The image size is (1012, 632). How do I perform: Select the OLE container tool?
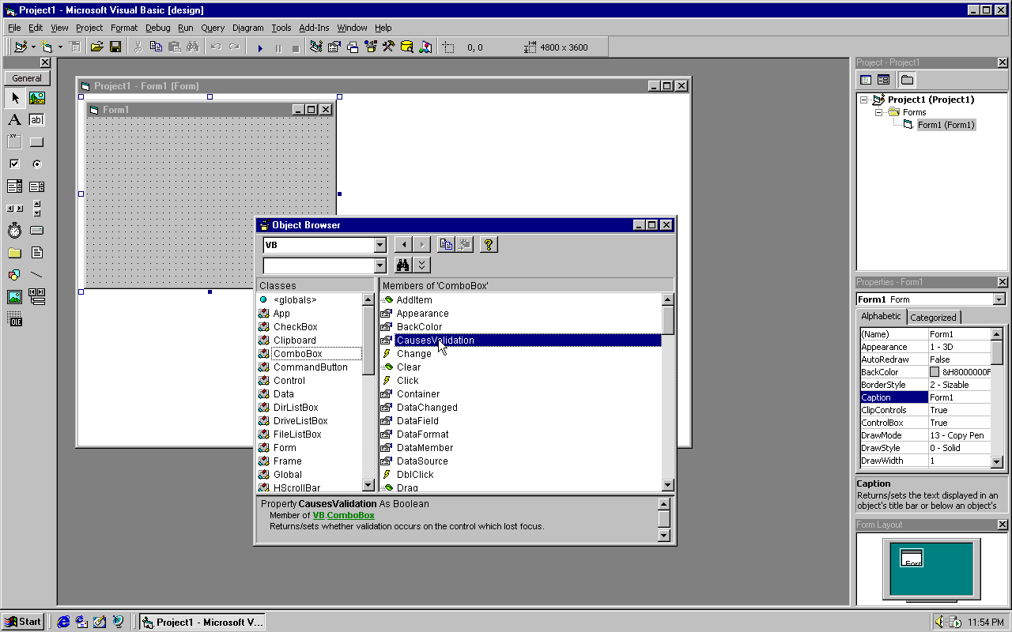point(14,319)
